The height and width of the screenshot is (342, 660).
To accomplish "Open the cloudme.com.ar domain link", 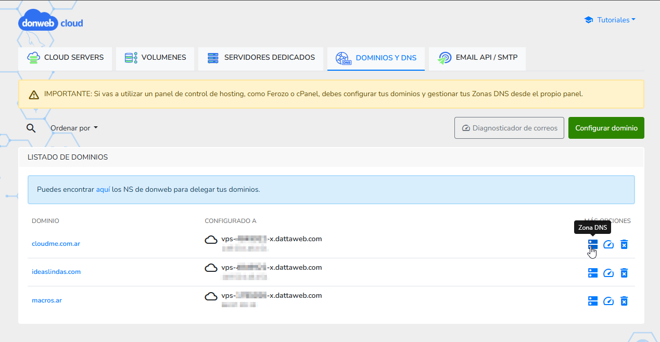I will (x=56, y=244).
